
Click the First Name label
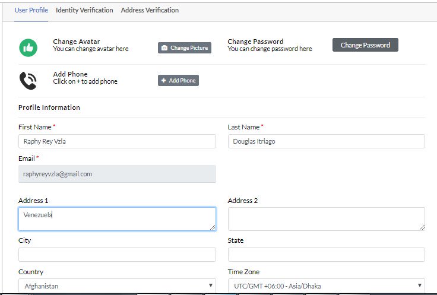35,127
